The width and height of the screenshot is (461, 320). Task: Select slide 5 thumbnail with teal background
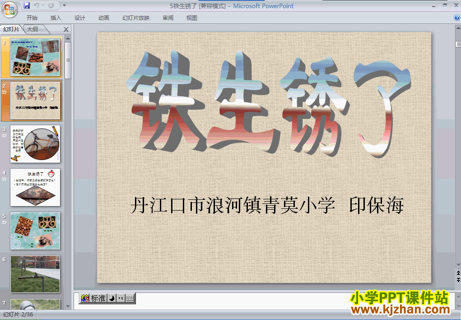[35, 231]
